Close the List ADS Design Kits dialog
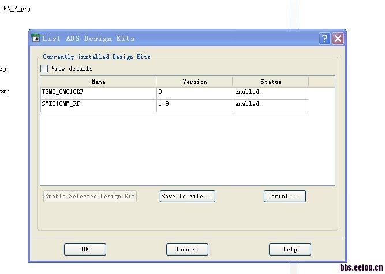The image size is (385, 274). click(x=338, y=39)
